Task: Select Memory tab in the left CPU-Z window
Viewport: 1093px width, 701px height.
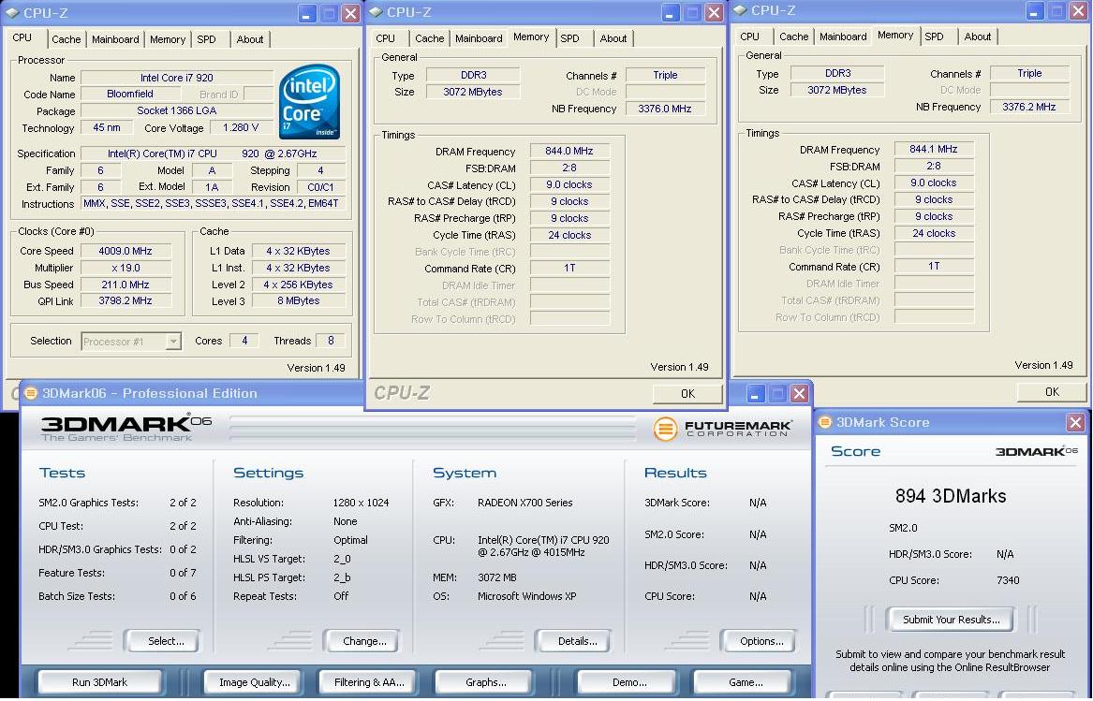Action: (x=168, y=39)
